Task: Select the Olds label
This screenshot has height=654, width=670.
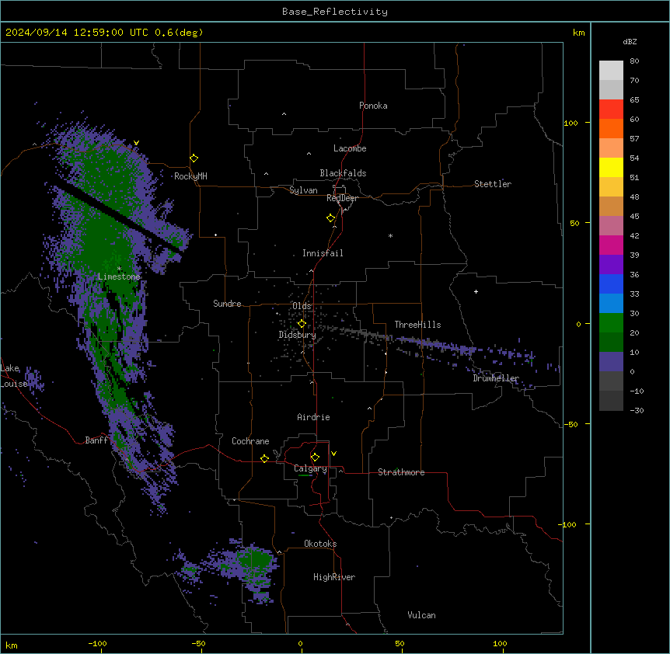Action: pos(302,306)
